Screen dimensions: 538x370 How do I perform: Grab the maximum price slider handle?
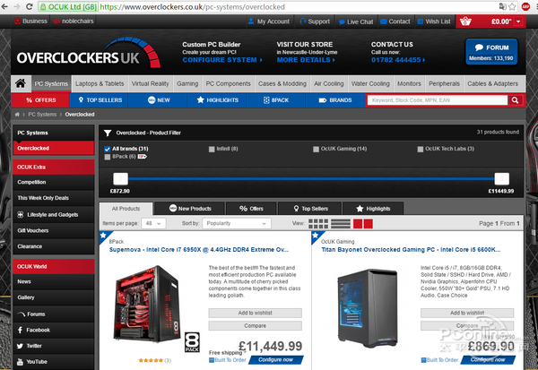(x=501, y=178)
